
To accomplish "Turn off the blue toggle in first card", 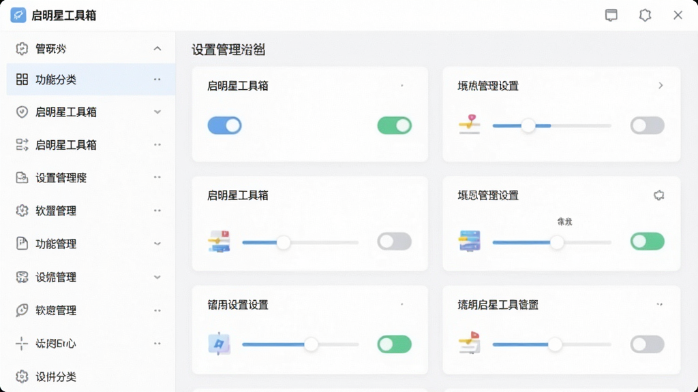I will (225, 126).
